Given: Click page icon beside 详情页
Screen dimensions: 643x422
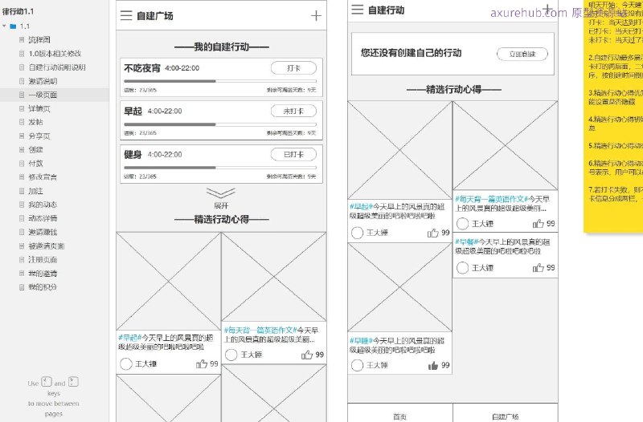Looking at the screenshot, I should tap(22, 108).
